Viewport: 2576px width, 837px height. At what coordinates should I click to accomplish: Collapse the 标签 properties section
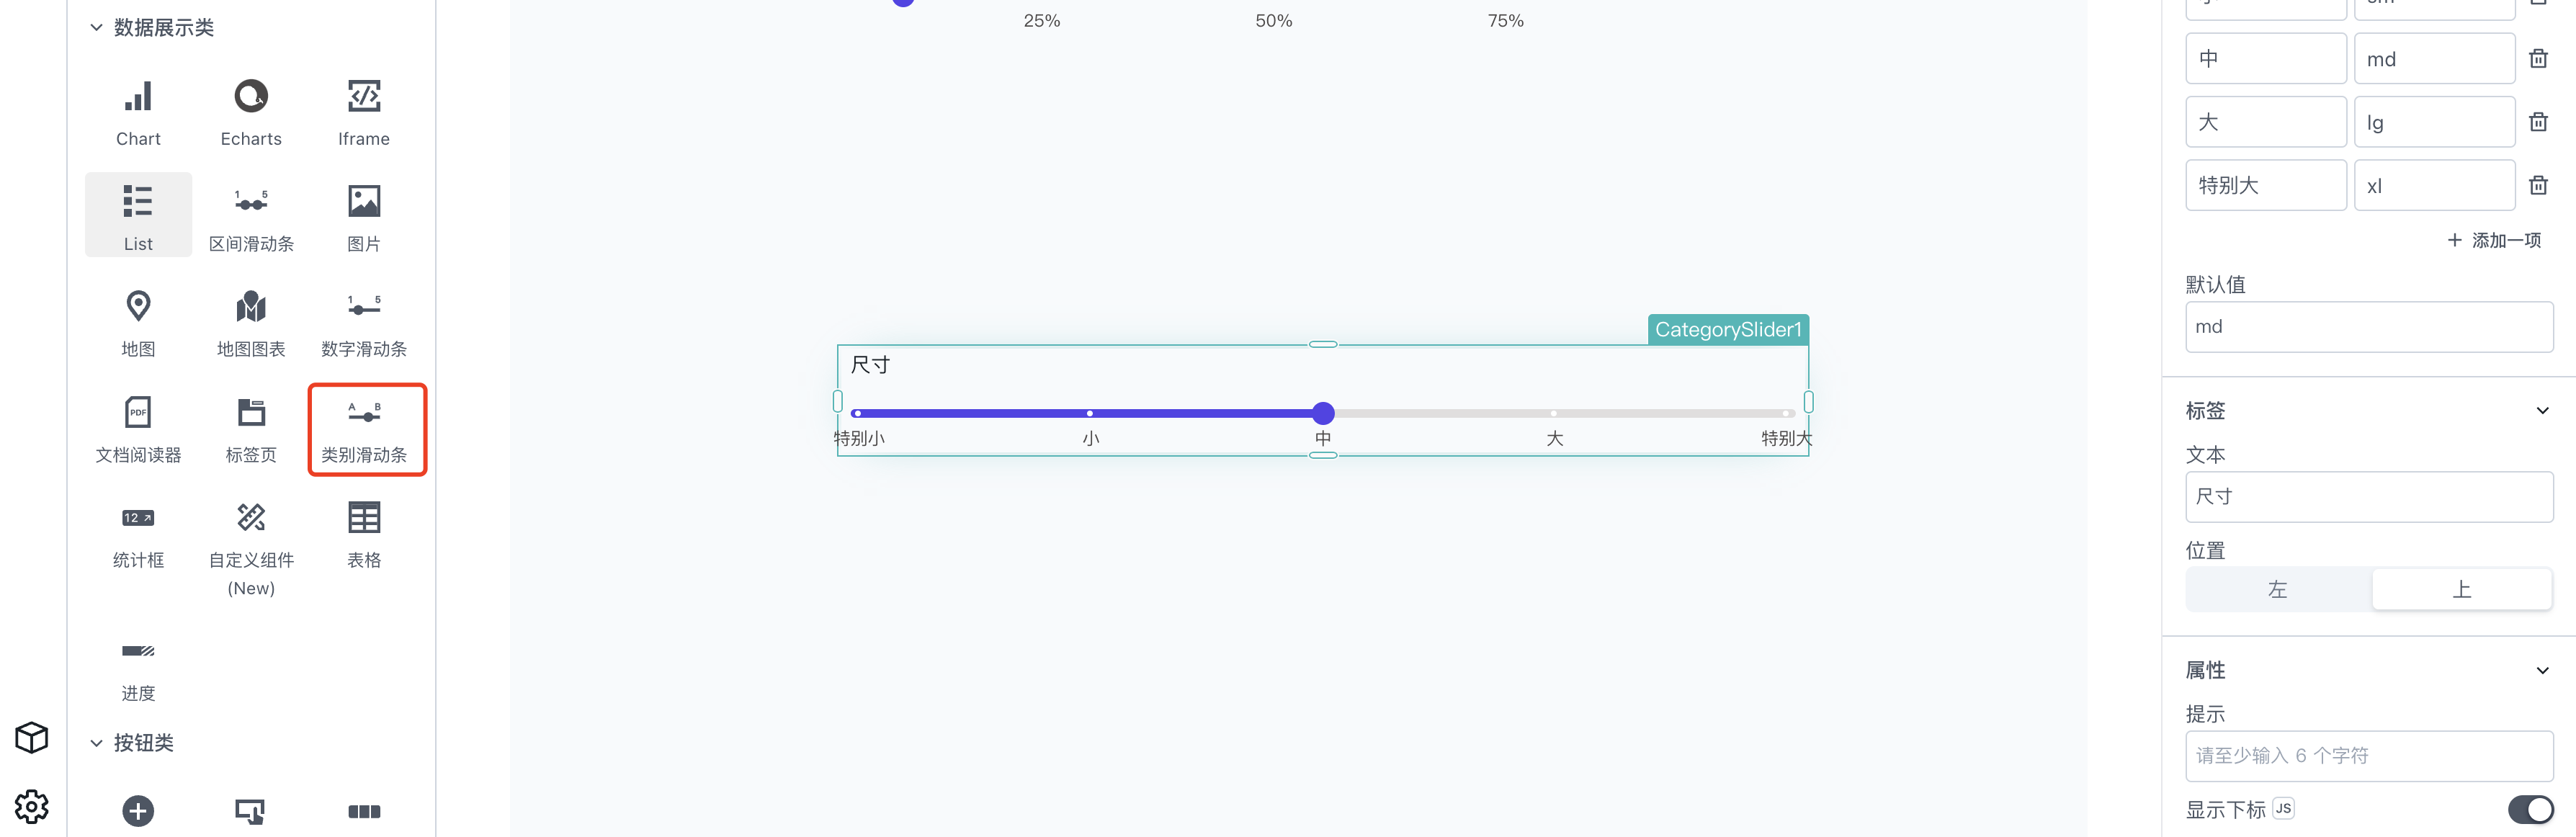click(x=2542, y=411)
